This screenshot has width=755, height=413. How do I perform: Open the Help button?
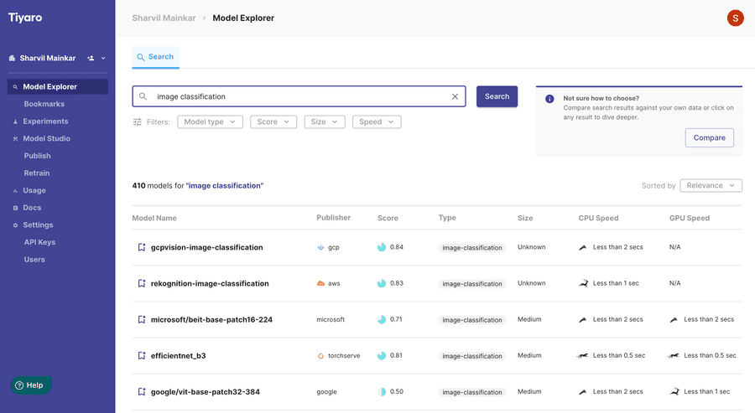click(x=30, y=385)
